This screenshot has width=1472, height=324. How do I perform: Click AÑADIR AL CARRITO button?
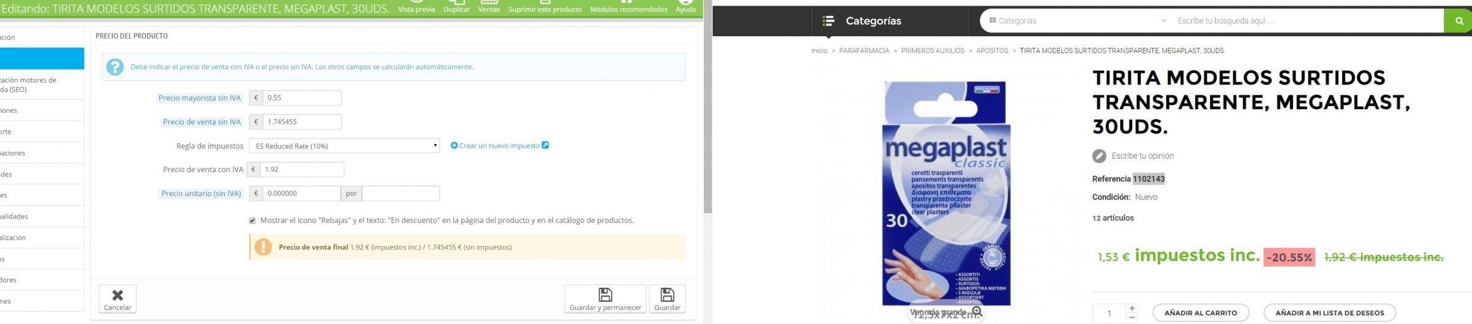[1200, 313]
